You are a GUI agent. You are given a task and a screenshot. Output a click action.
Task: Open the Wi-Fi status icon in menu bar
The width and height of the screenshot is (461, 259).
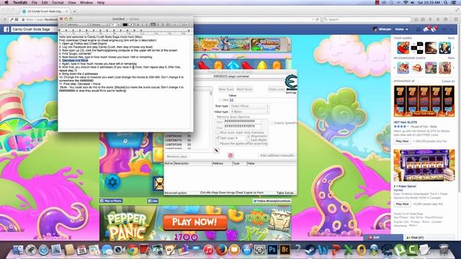pyautogui.click(x=406, y=3)
